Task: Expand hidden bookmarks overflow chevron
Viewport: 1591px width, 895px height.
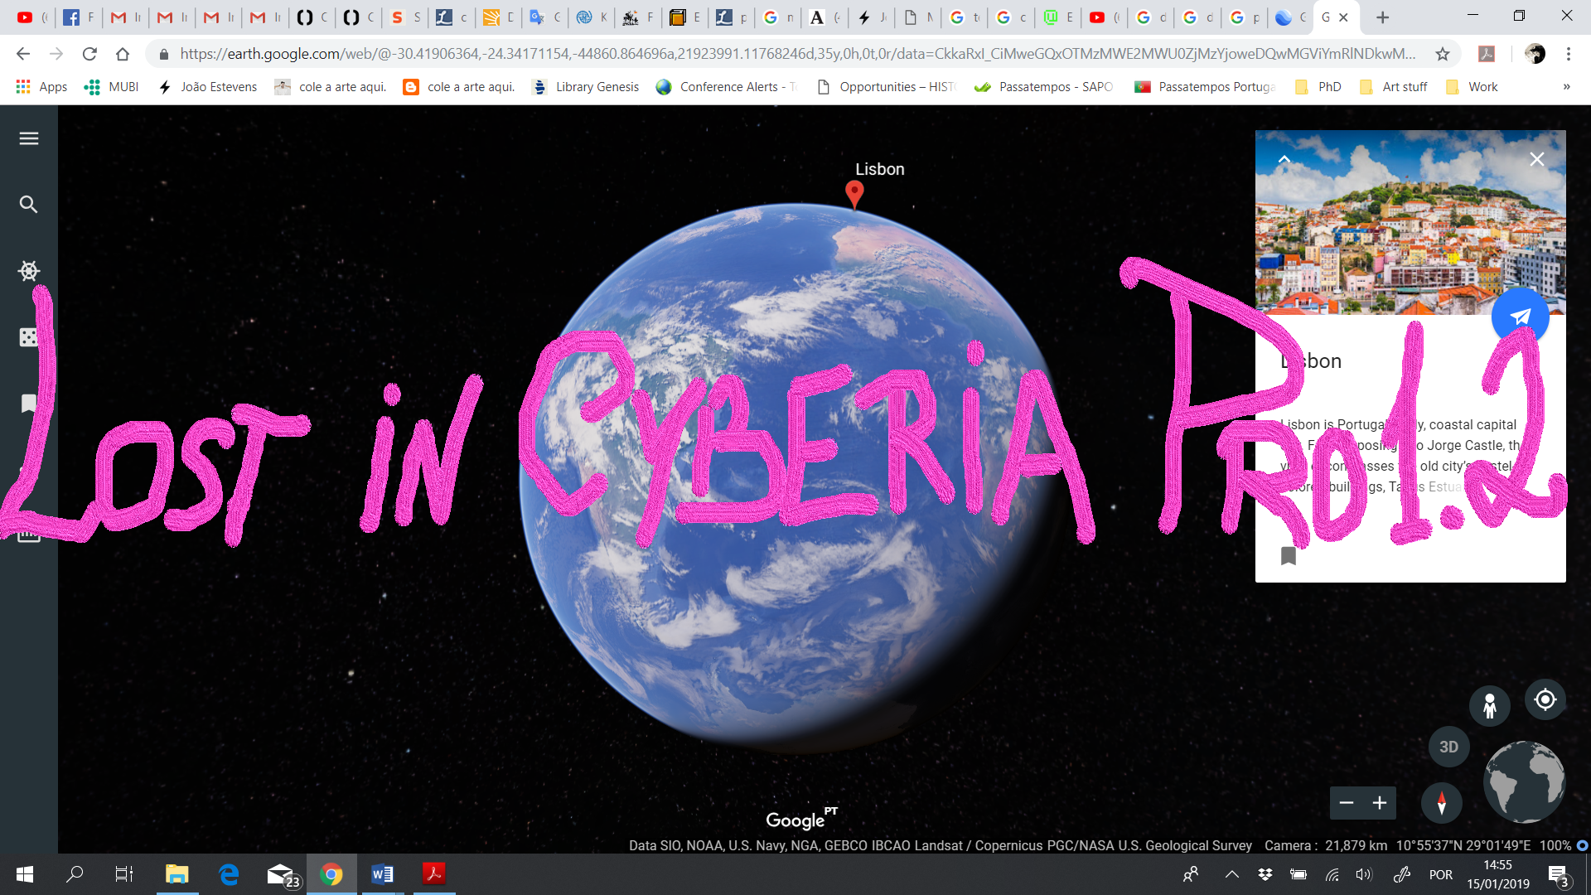Action: coord(1566,87)
